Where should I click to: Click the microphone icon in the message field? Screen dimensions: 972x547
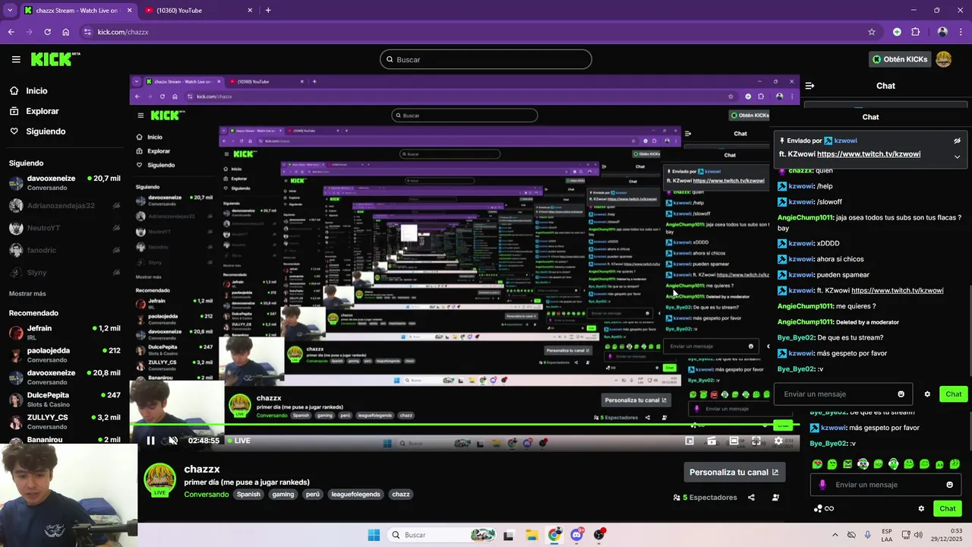(822, 485)
